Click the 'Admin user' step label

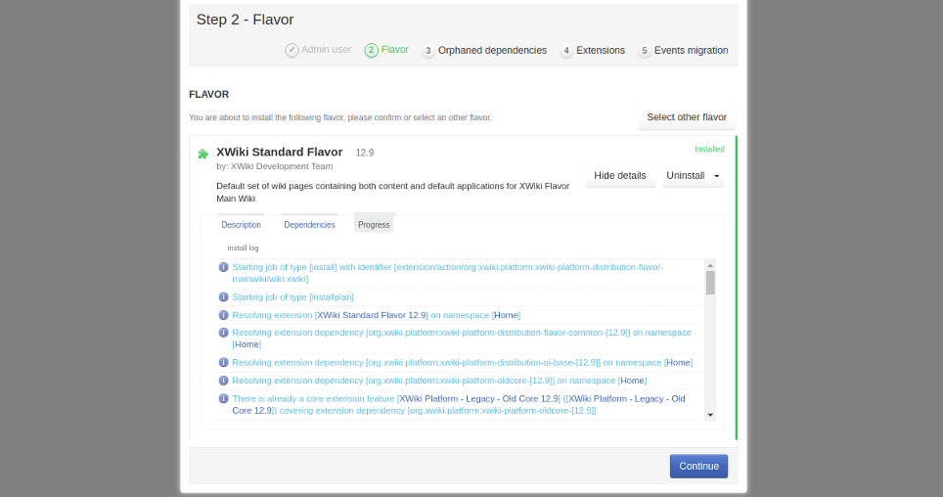click(x=326, y=50)
